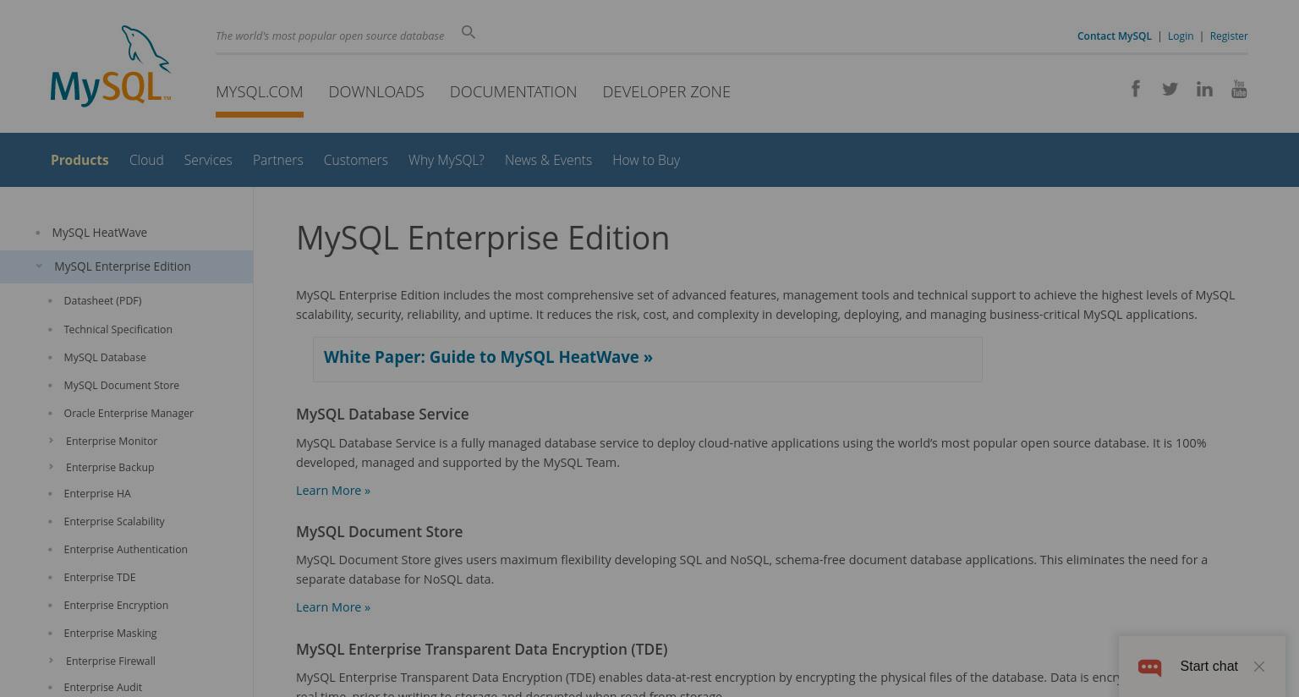Open the How to Buy menu item

pos(646,160)
